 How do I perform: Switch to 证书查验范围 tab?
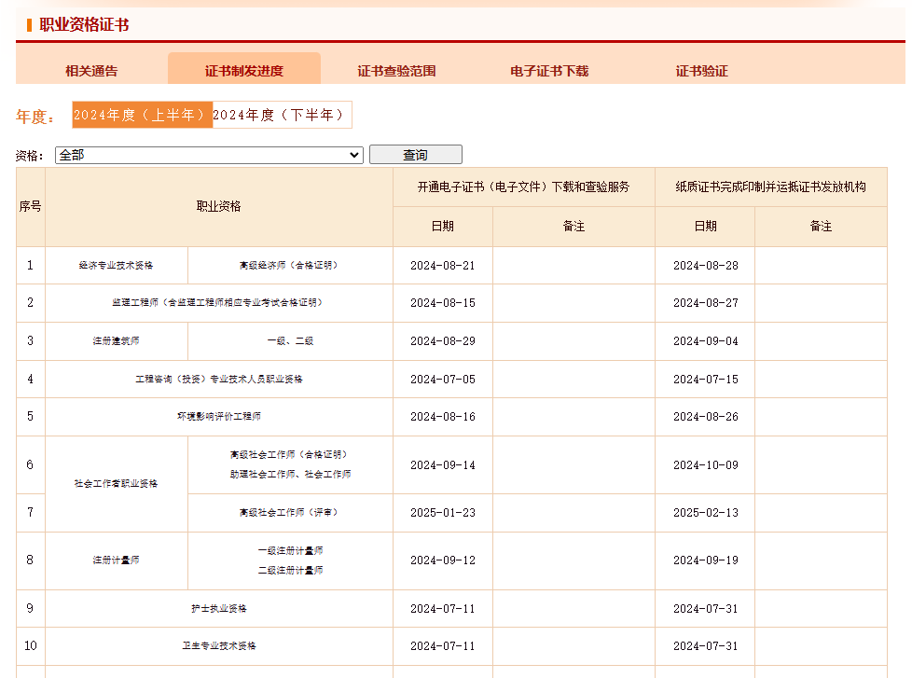click(x=396, y=71)
